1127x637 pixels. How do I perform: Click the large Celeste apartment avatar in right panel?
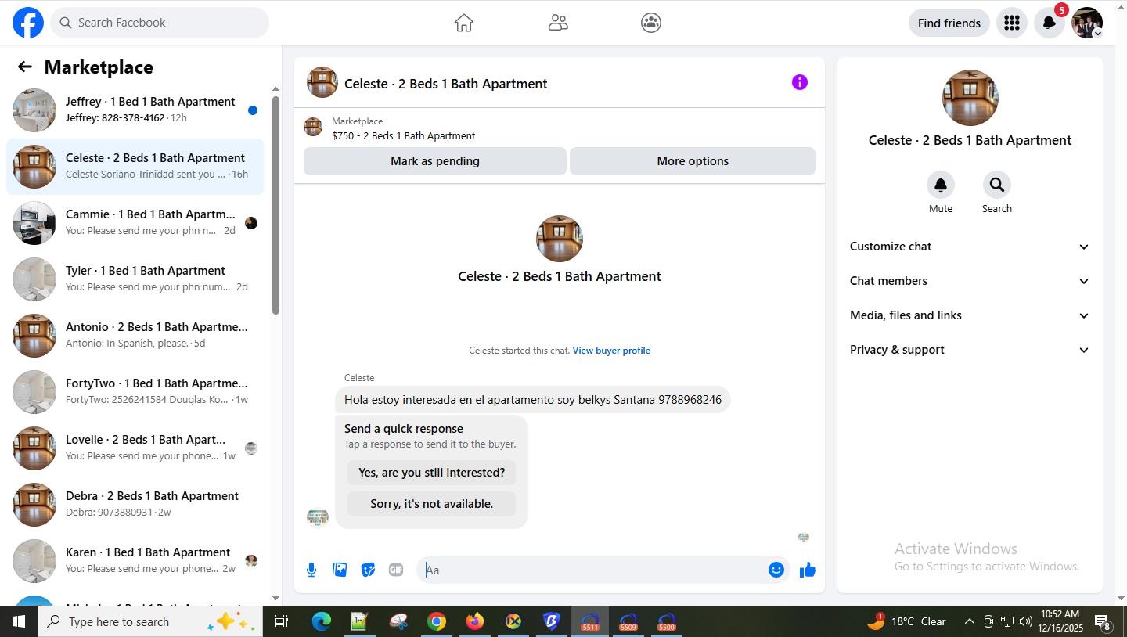click(970, 98)
